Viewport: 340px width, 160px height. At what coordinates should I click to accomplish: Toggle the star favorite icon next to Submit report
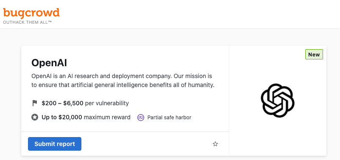(215, 144)
